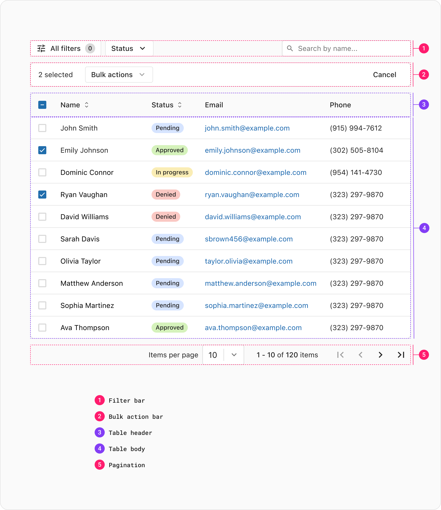Jump to the last page
Image resolution: width=441 pixels, height=510 pixels.
(x=401, y=355)
